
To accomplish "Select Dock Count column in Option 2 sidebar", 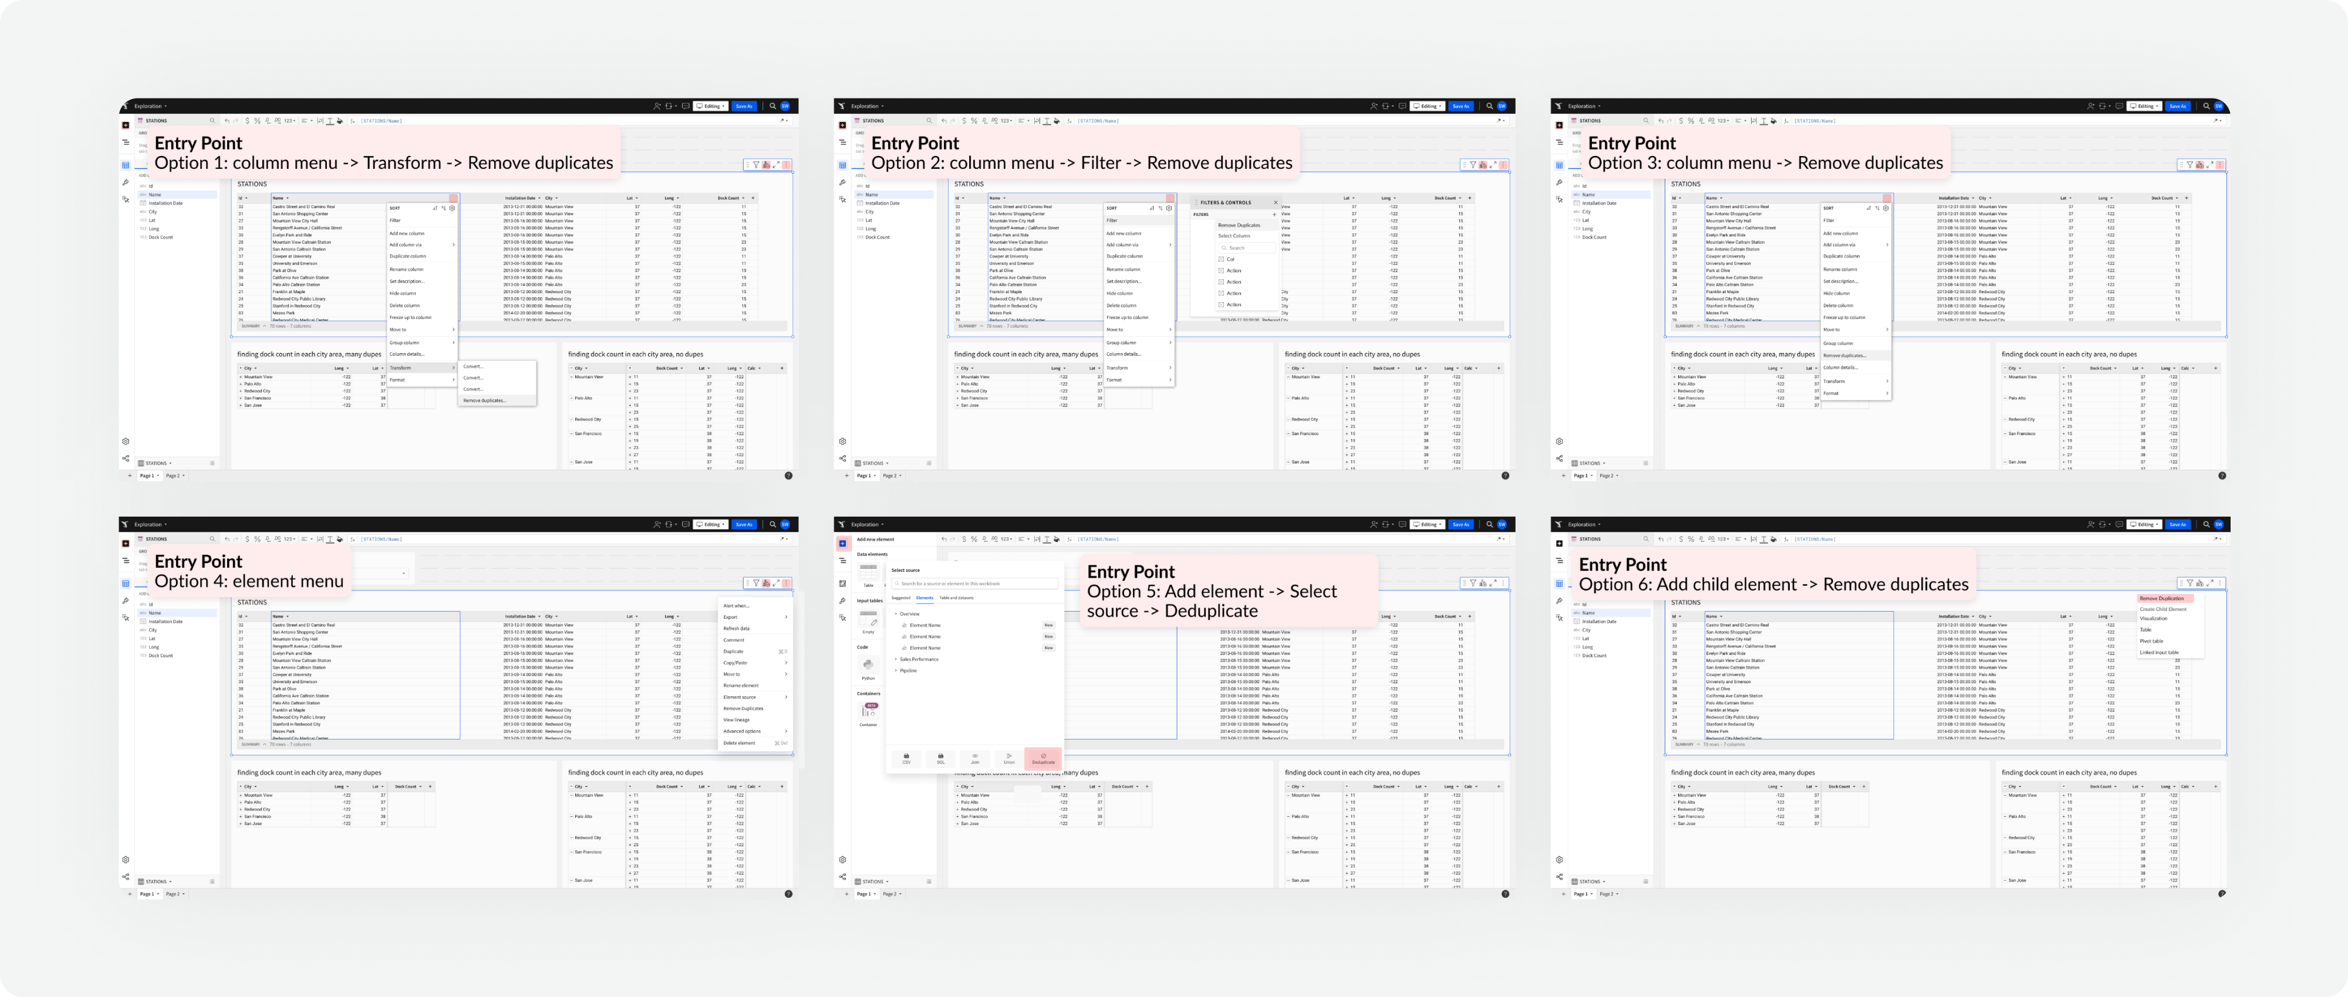I will point(878,237).
